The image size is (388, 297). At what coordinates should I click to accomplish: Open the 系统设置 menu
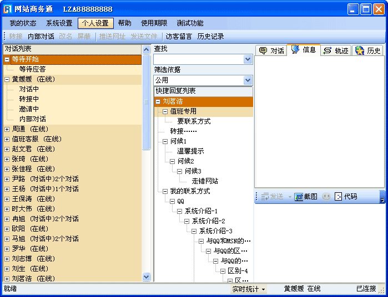(x=59, y=23)
